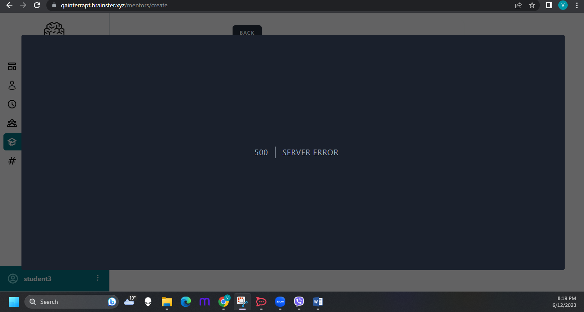Screen dimensions: 584x312
Task: Expand the three-dot menu beside student3
Action: pos(98,278)
